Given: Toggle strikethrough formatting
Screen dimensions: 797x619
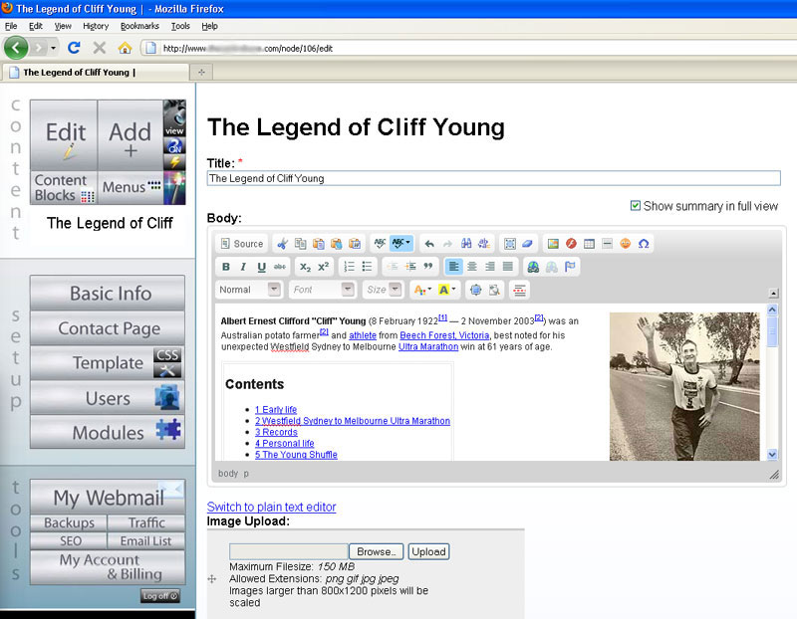Looking at the screenshot, I should click(x=280, y=267).
